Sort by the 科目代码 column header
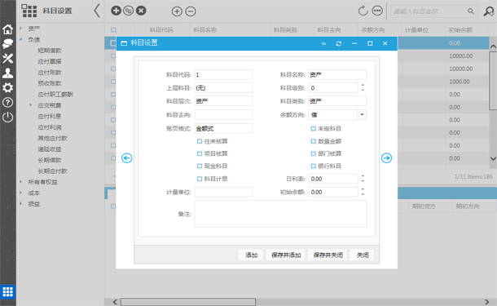497x306 pixels. coord(161,30)
